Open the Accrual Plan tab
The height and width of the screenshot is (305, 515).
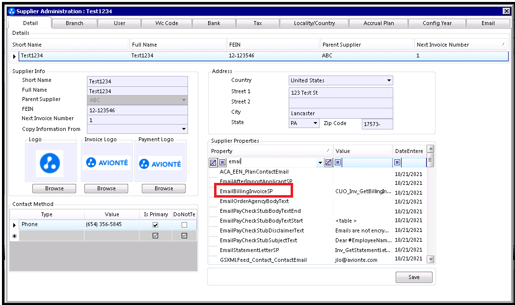pyautogui.click(x=379, y=23)
